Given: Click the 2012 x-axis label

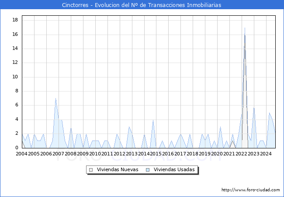Looking at the screenshot, I should 119,154.
